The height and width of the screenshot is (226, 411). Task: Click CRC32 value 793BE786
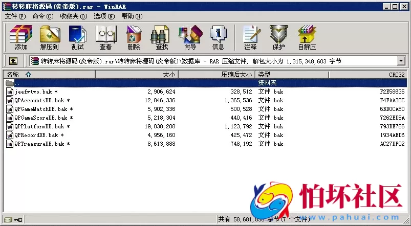click(x=393, y=126)
